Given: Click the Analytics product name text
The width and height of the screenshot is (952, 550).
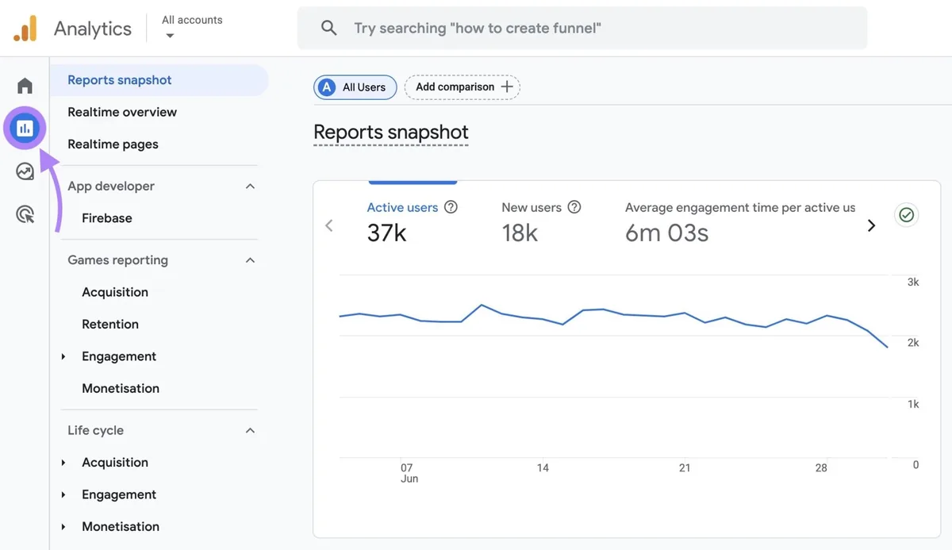Looking at the screenshot, I should pos(93,29).
